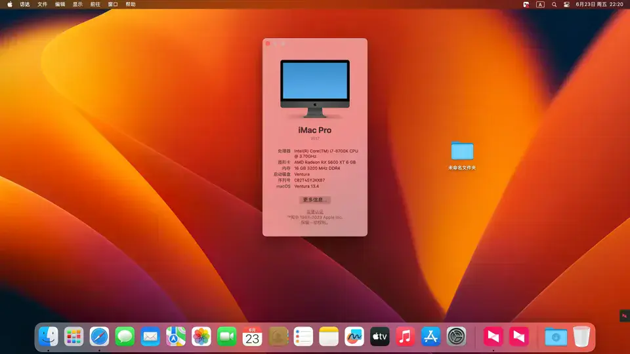
Task: Click the iMac Pro title text
Action: click(314, 130)
